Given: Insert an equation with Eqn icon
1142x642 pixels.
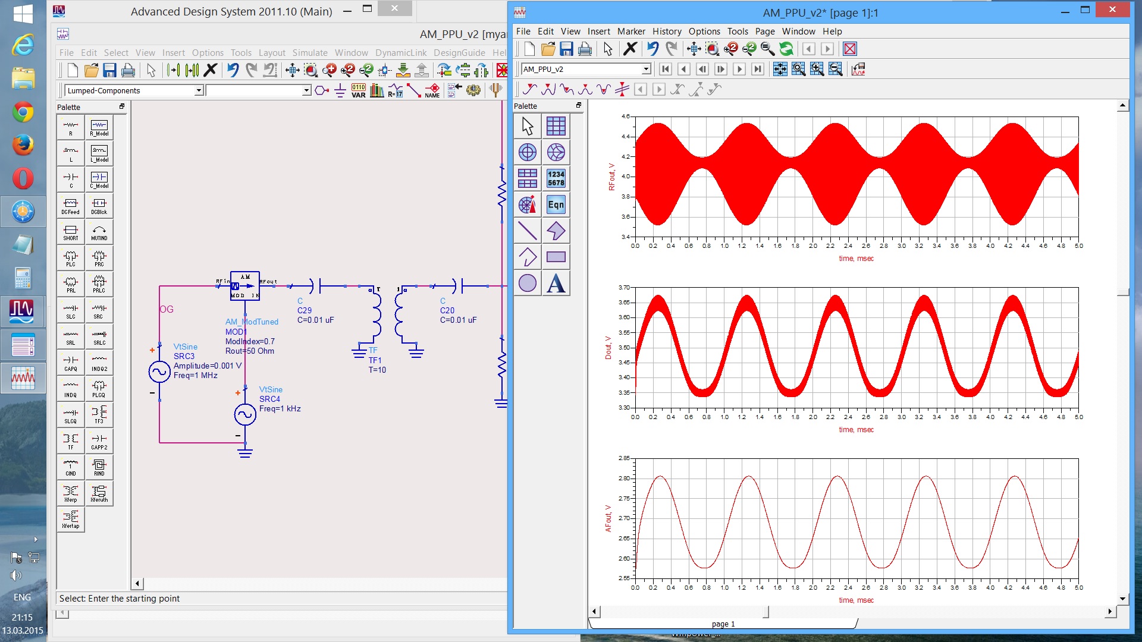Looking at the screenshot, I should click(x=556, y=204).
